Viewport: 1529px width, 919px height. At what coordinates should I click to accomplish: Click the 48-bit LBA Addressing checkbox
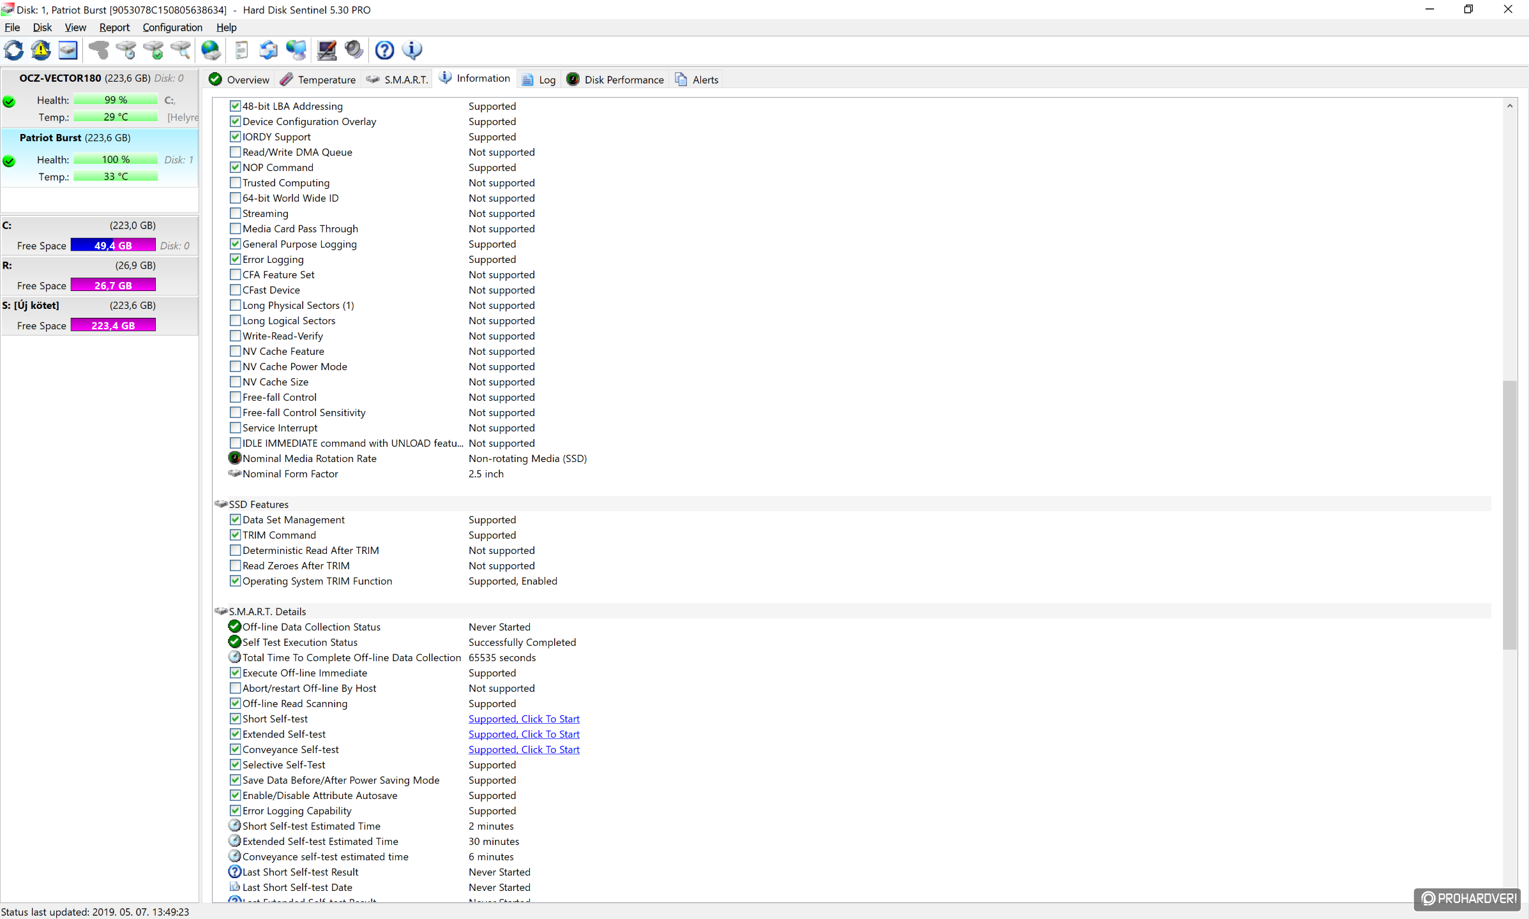click(236, 106)
